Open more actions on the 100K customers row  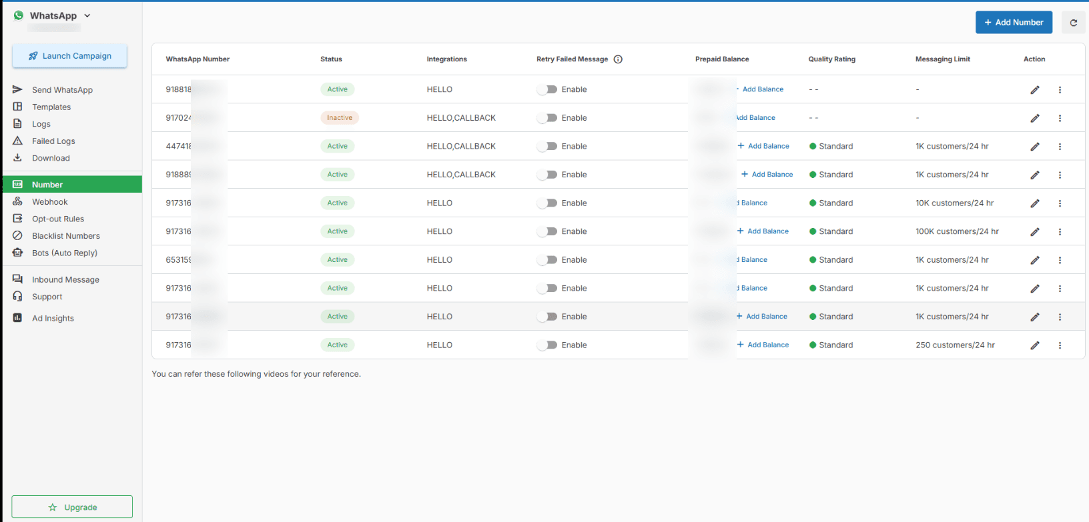(x=1060, y=231)
